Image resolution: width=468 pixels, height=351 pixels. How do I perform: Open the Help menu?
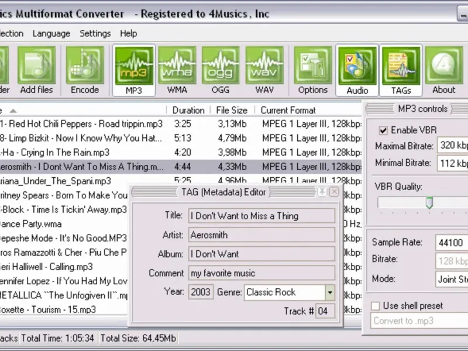128,33
